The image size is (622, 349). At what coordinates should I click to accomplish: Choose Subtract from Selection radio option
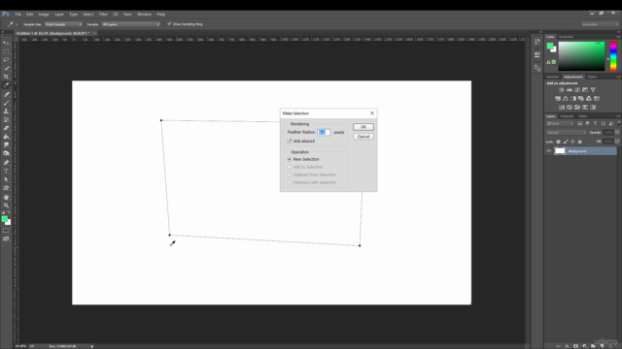click(290, 174)
